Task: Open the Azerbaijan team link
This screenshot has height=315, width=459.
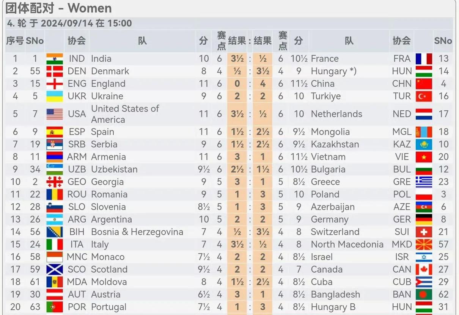Action: 333,207
